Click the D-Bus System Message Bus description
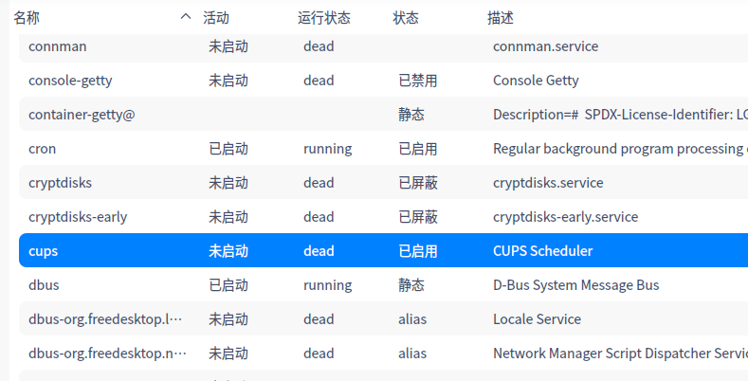Viewport: 748px width, 381px height. (x=575, y=285)
